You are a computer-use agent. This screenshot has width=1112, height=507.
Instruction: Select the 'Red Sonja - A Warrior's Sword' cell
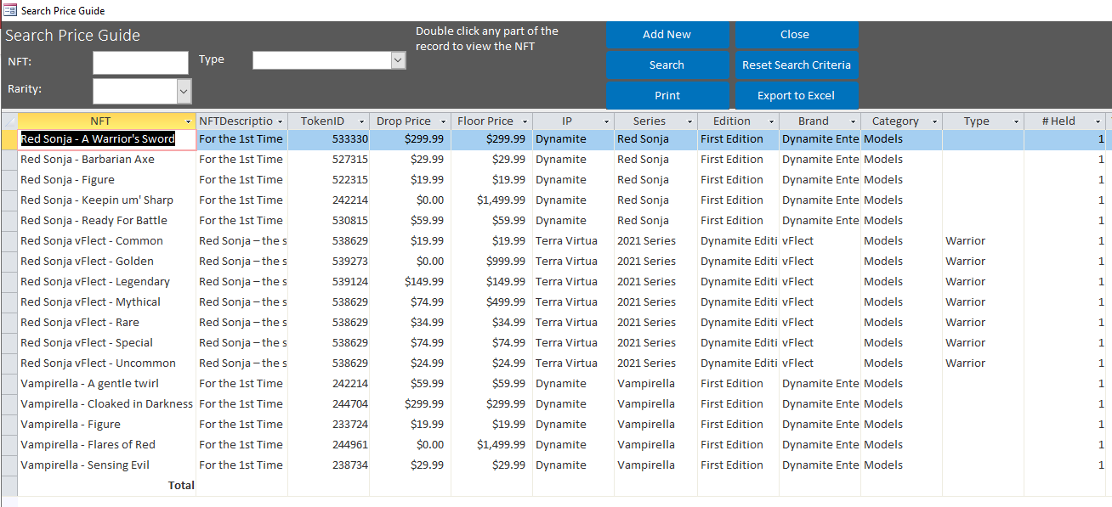(107, 139)
